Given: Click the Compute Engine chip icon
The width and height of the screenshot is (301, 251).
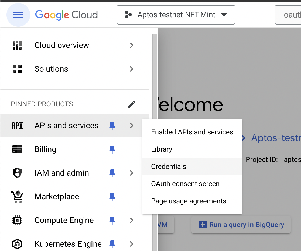Looking at the screenshot, I should click(x=17, y=220).
